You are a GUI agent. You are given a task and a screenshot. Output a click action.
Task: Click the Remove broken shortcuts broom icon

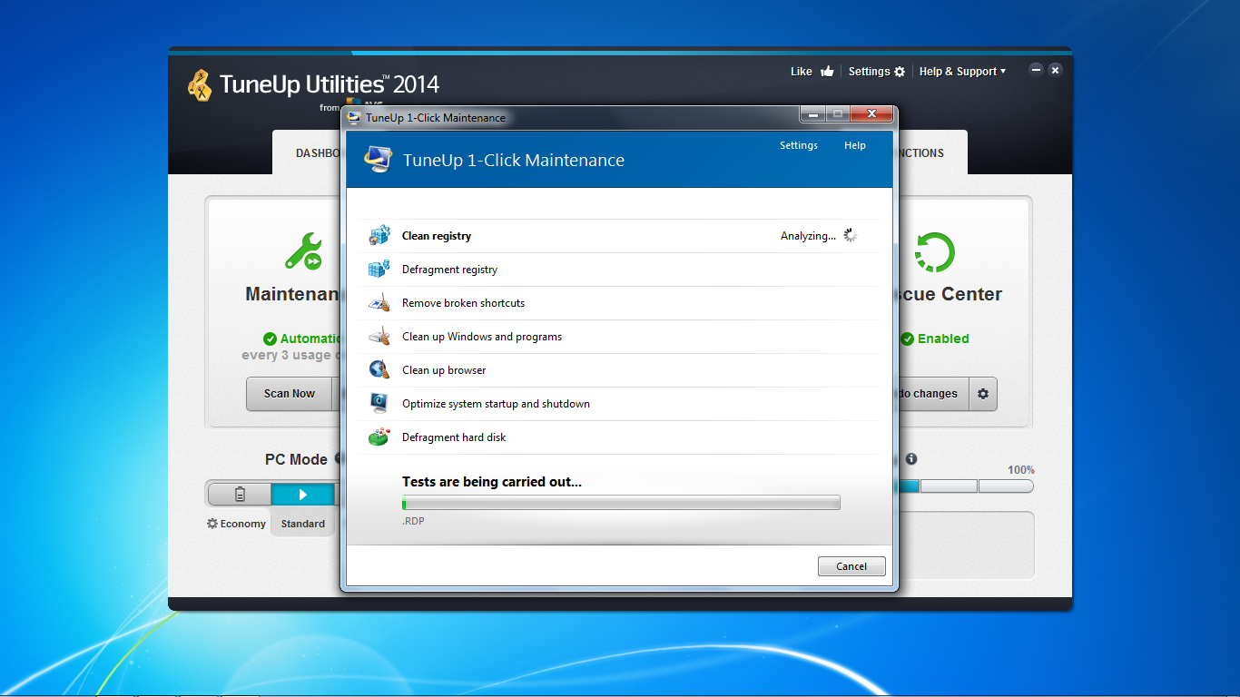(379, 303)
